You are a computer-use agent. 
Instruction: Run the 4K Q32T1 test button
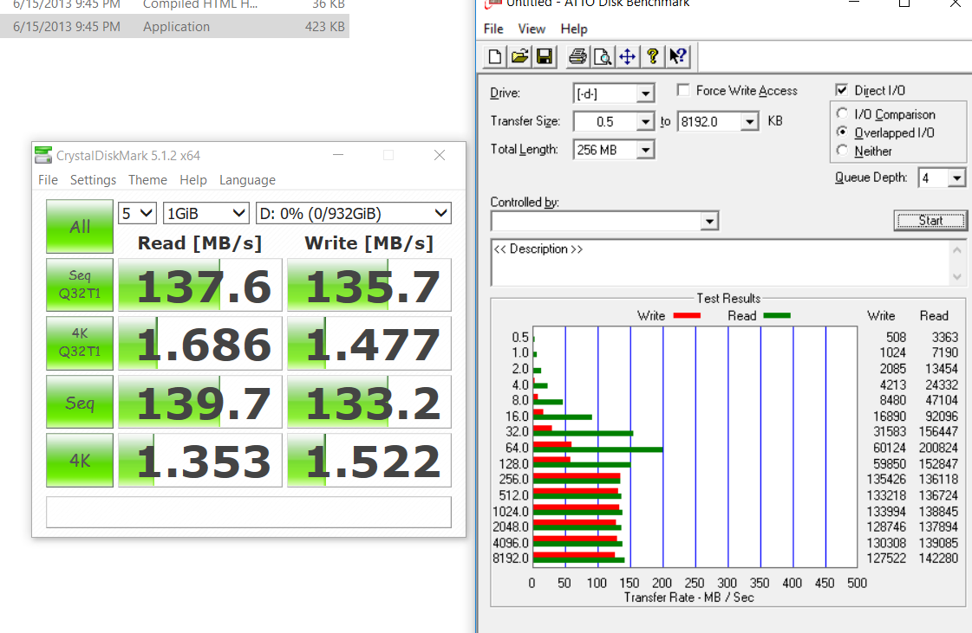(80, 343)
